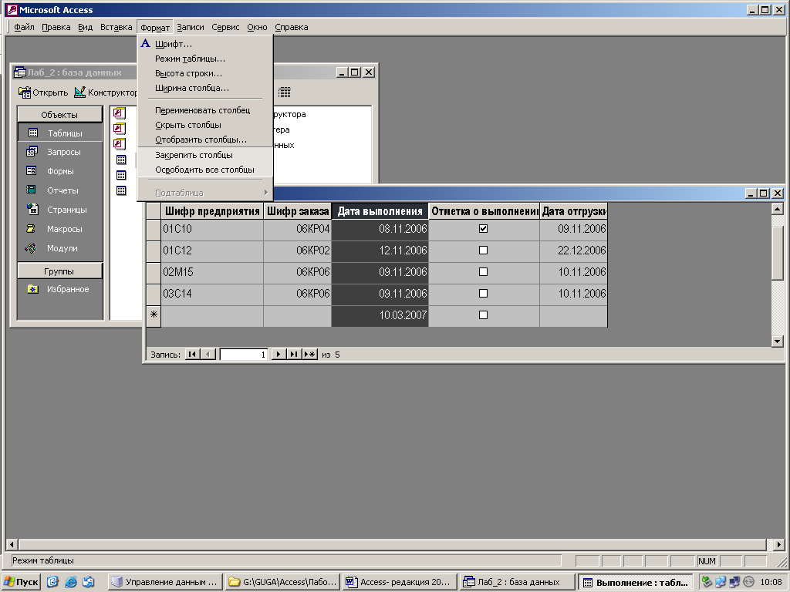Open the Шрифт font dialog entry
The width and height of the screenshot is (790, 592).
173,44
